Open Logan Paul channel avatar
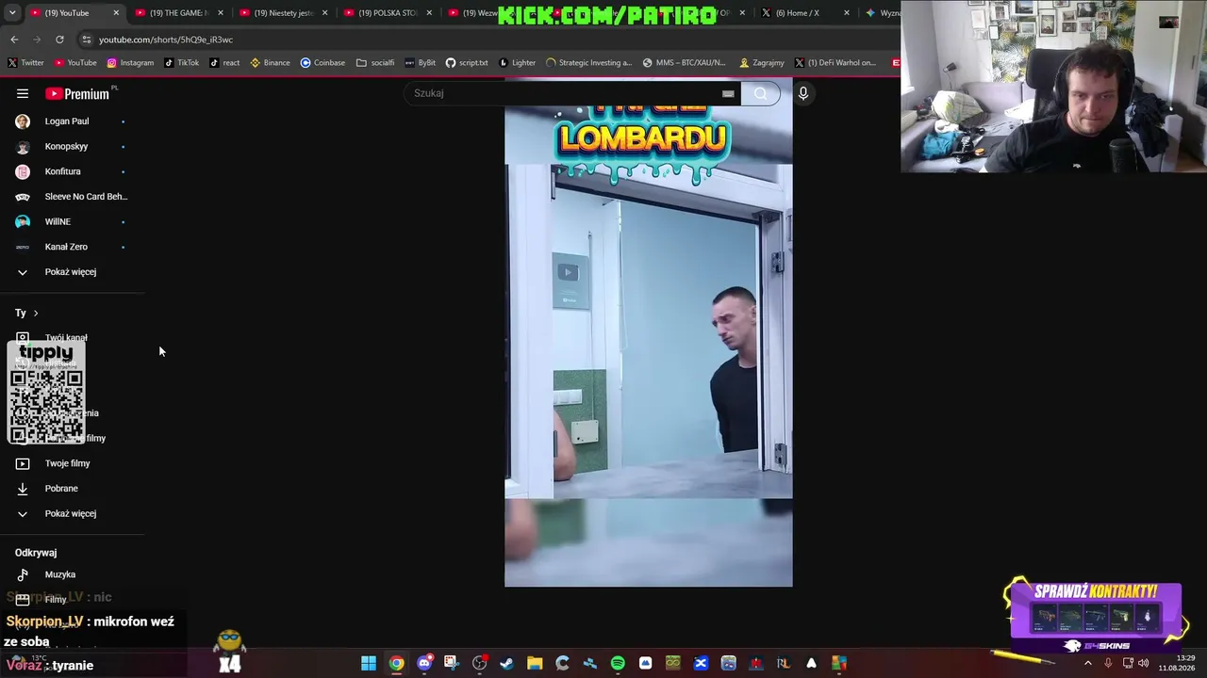This screenshot has width=1207, height=678. tap(23, 121)
